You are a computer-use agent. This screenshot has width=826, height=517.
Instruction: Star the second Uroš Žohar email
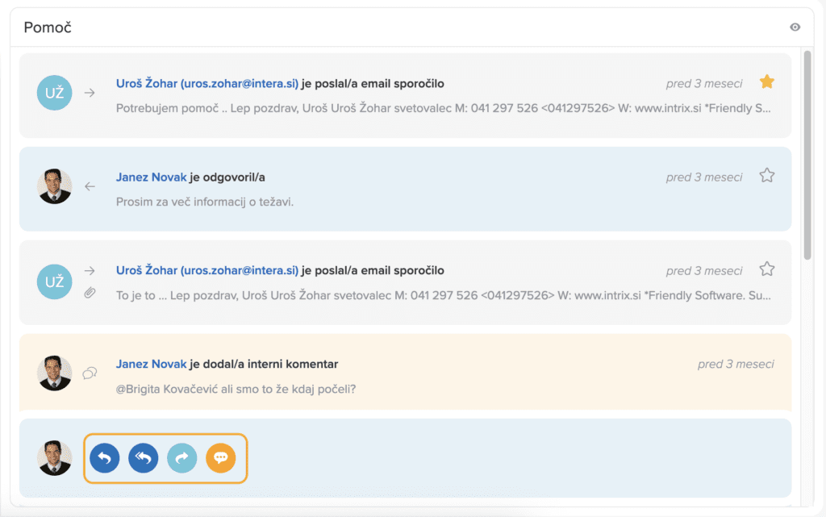point(767,269)
